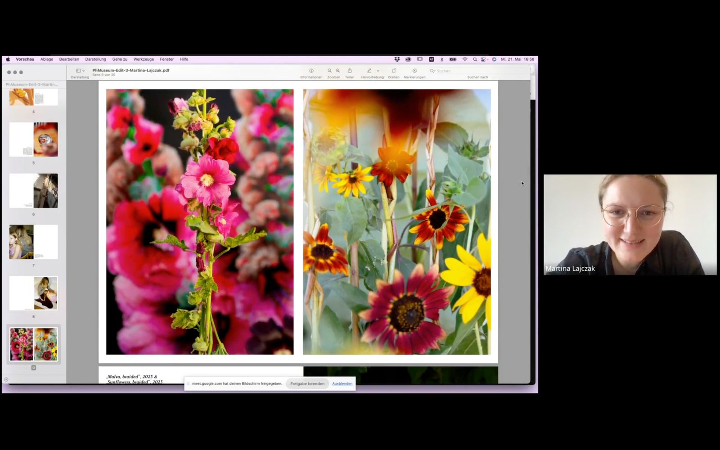Open Creative Cloud menu bar icon

[408, 59]
